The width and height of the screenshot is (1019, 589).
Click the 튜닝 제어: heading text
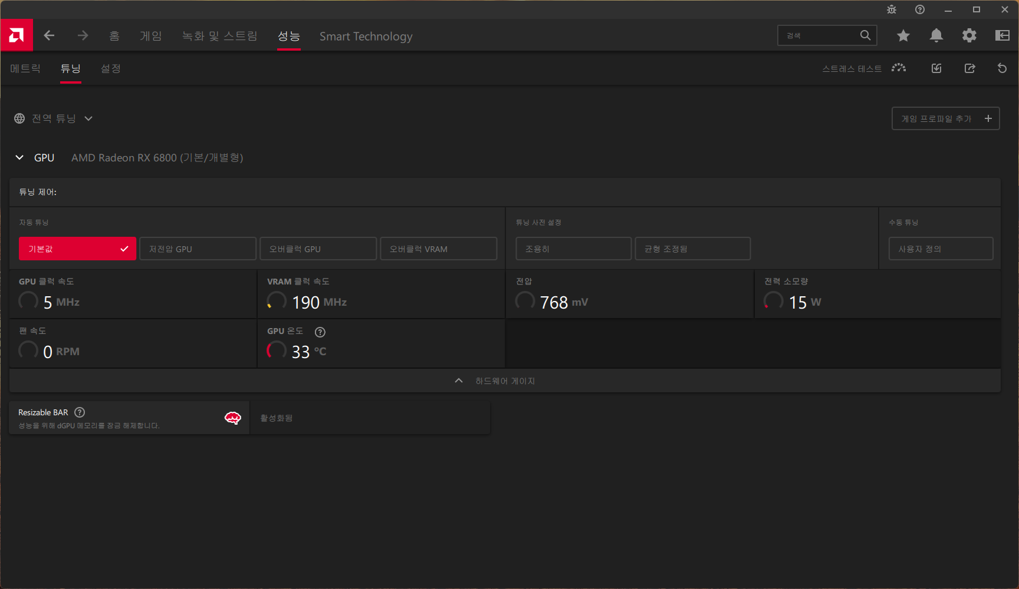tap(38, 192)
